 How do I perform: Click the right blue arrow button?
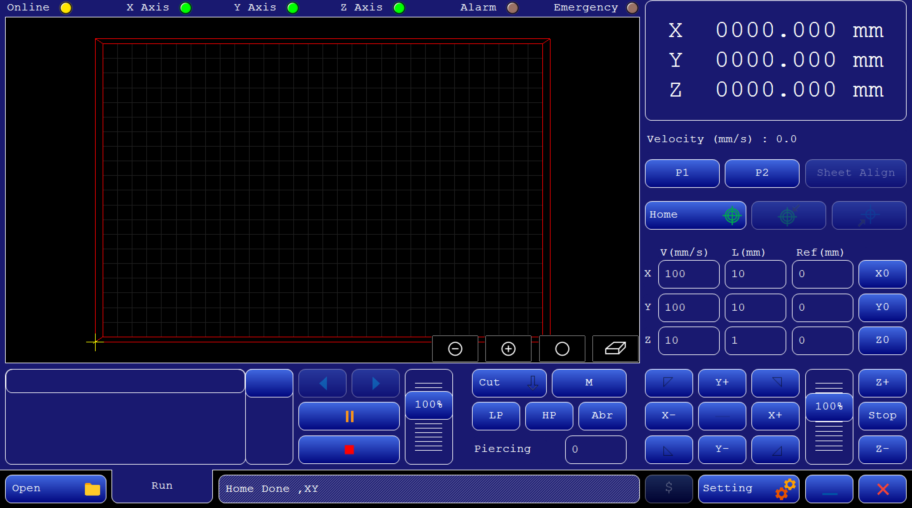(x=376, y=383)
